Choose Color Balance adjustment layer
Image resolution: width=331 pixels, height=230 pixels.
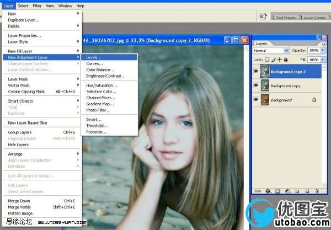click(109, 69)
